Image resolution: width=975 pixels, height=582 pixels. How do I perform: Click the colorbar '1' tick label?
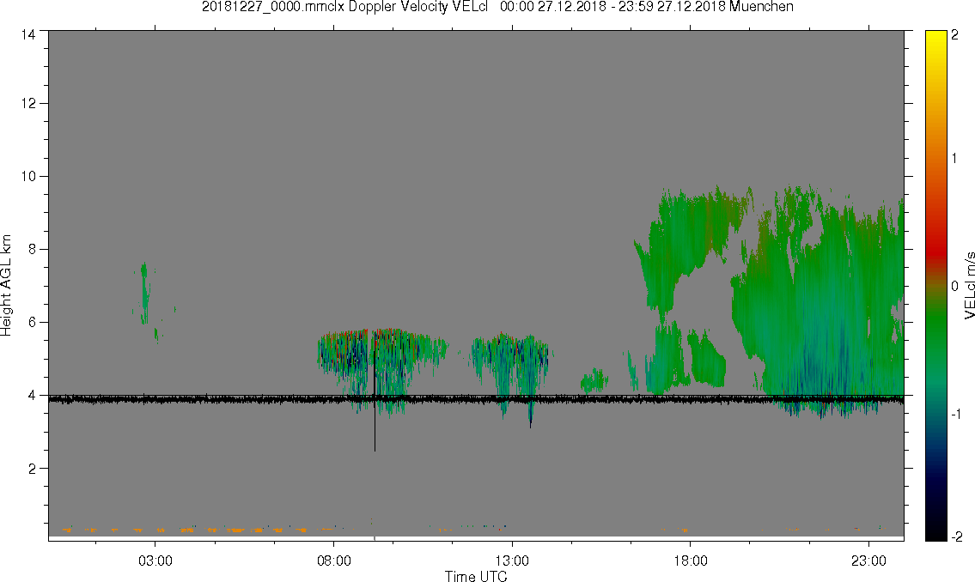[x=954, y=159]
